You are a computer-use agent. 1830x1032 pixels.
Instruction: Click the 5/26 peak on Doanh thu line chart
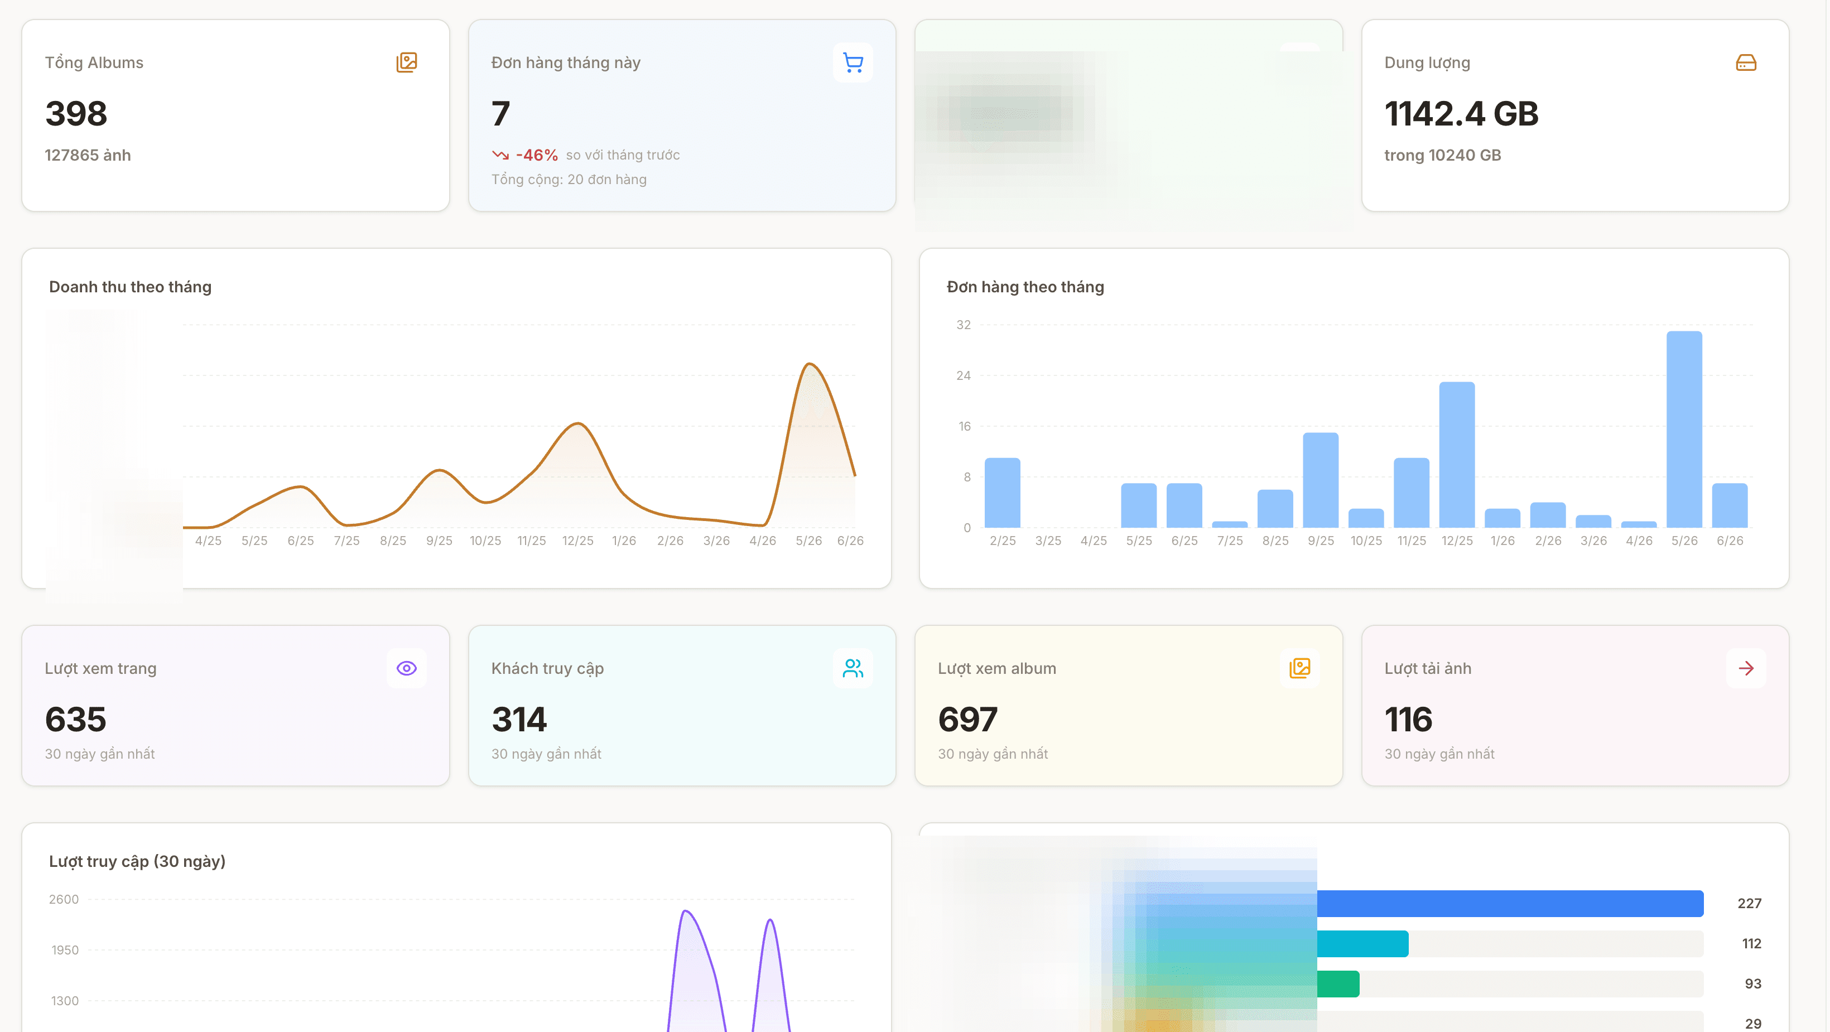pyautogui.click(x=809, y=364)
